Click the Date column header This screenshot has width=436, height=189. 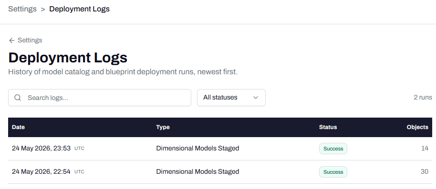click(18, 127)
